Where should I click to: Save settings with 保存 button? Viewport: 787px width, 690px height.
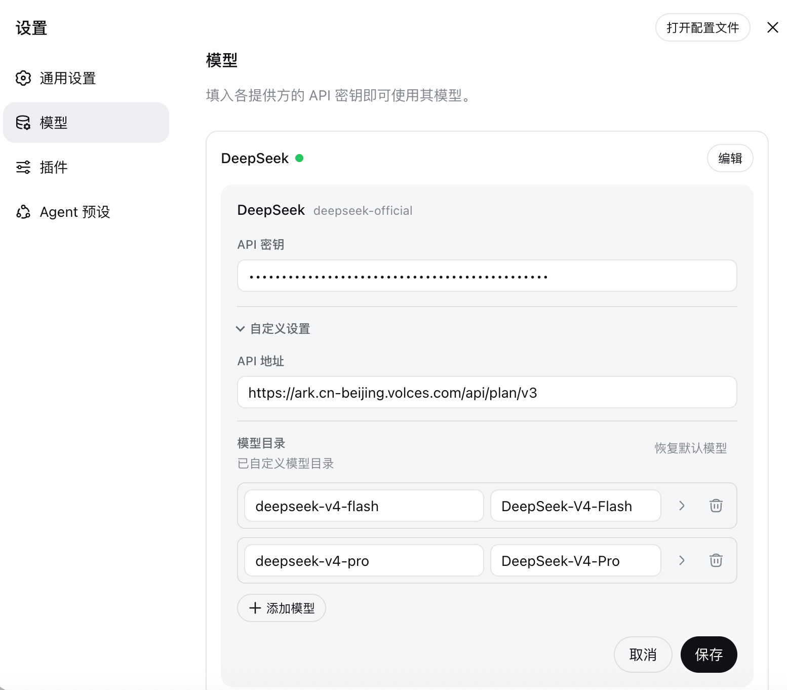pyautogui.click(x=709, y=655)
